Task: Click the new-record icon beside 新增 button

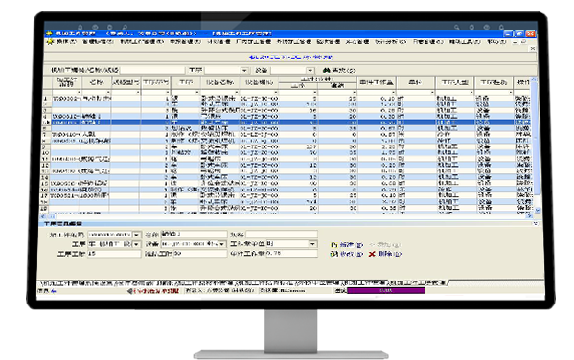Action: pos(333,245)
